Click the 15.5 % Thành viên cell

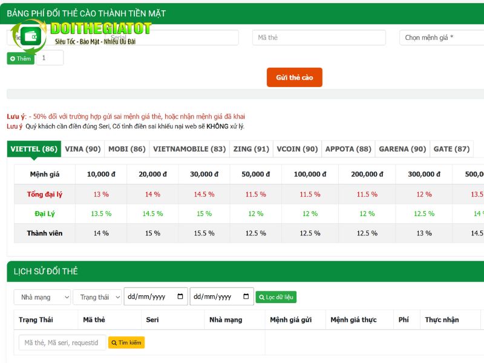(x=204, y=233)
